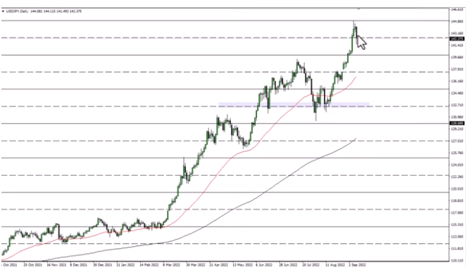Open the chart menu triangle beside USDJPY,Daily
The height and width of the screenshot is (277, 473).
click(x=3, y=11)
